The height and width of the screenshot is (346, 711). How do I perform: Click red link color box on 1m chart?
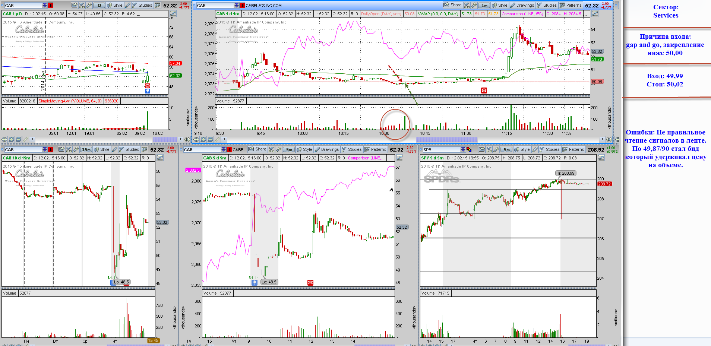click(x=242, y=5)
